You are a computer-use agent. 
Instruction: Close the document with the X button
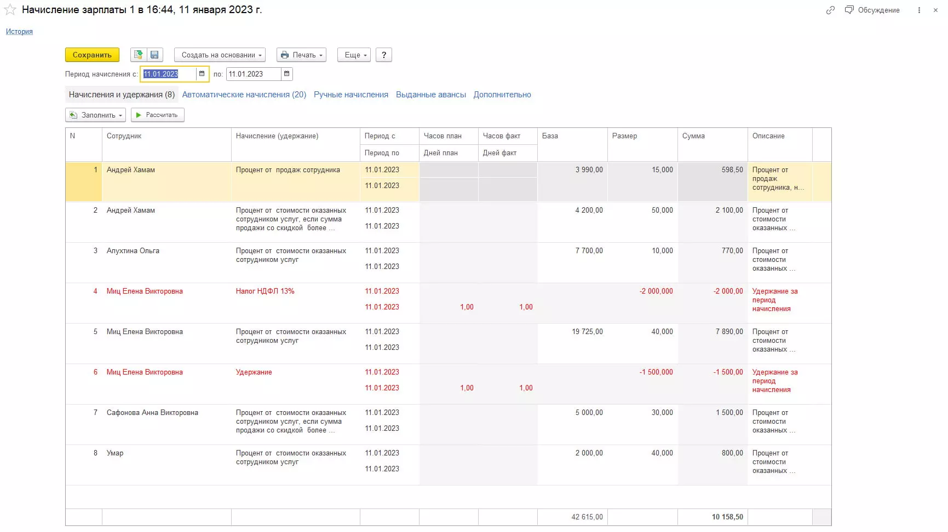pos(935,10)
